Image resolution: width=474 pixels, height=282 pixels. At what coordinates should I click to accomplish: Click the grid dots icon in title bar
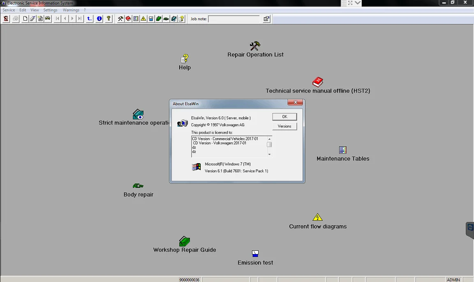[344, 3]
